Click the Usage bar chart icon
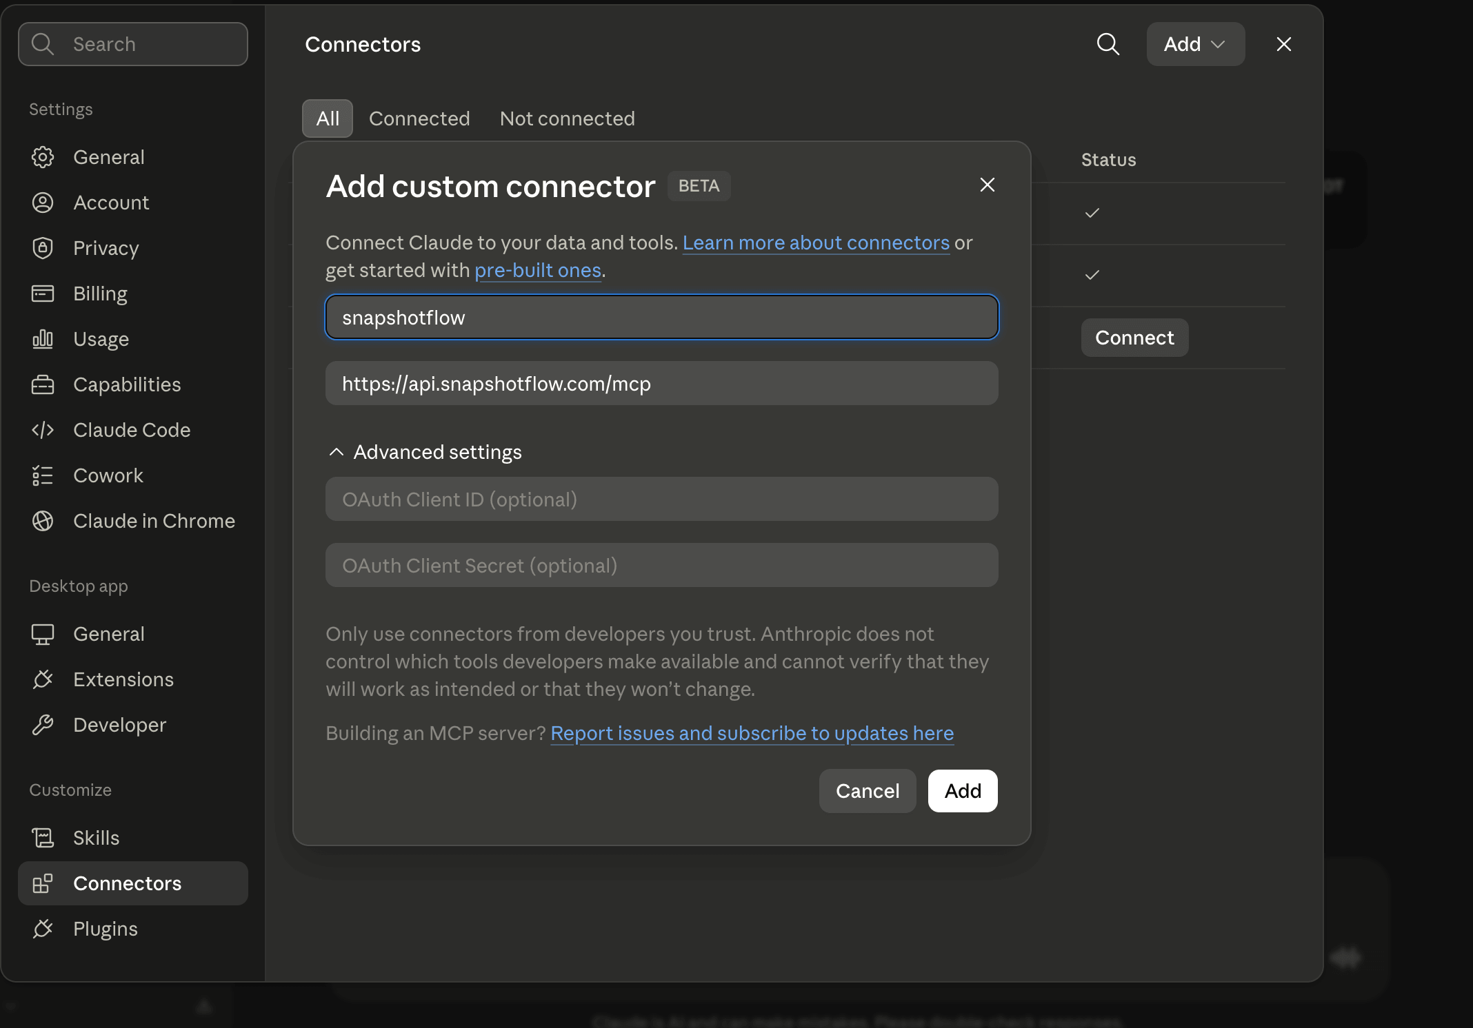This screenshot has height=1028, width=1473. pos(43,339)
